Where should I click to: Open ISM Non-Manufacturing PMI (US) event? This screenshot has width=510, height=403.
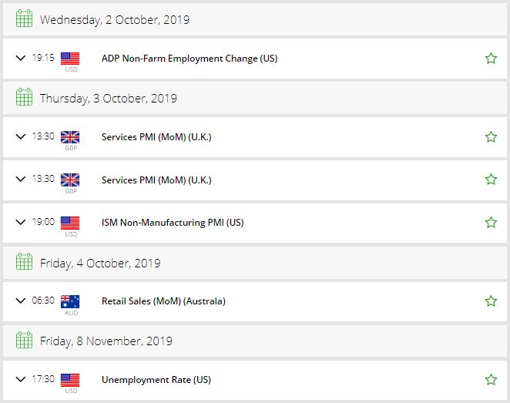coord(173,223)
